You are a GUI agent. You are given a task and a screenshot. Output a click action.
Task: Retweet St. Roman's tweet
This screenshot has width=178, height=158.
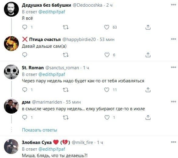pos(66,90)
